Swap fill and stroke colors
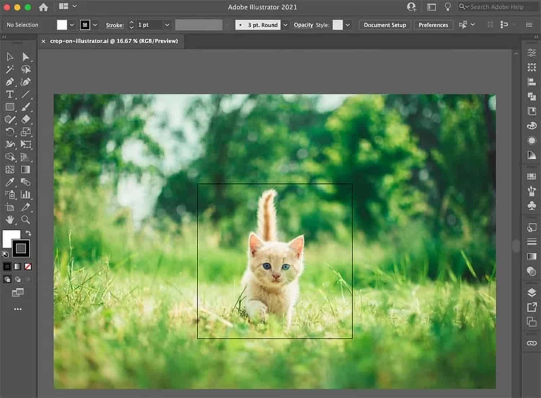The height and width of the screenshot is (398, 541). coord(28,233)
